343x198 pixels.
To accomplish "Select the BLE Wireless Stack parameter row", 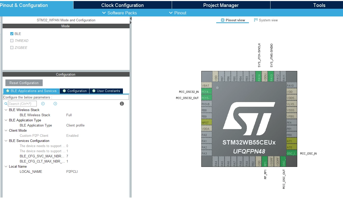I will (66, 115).
